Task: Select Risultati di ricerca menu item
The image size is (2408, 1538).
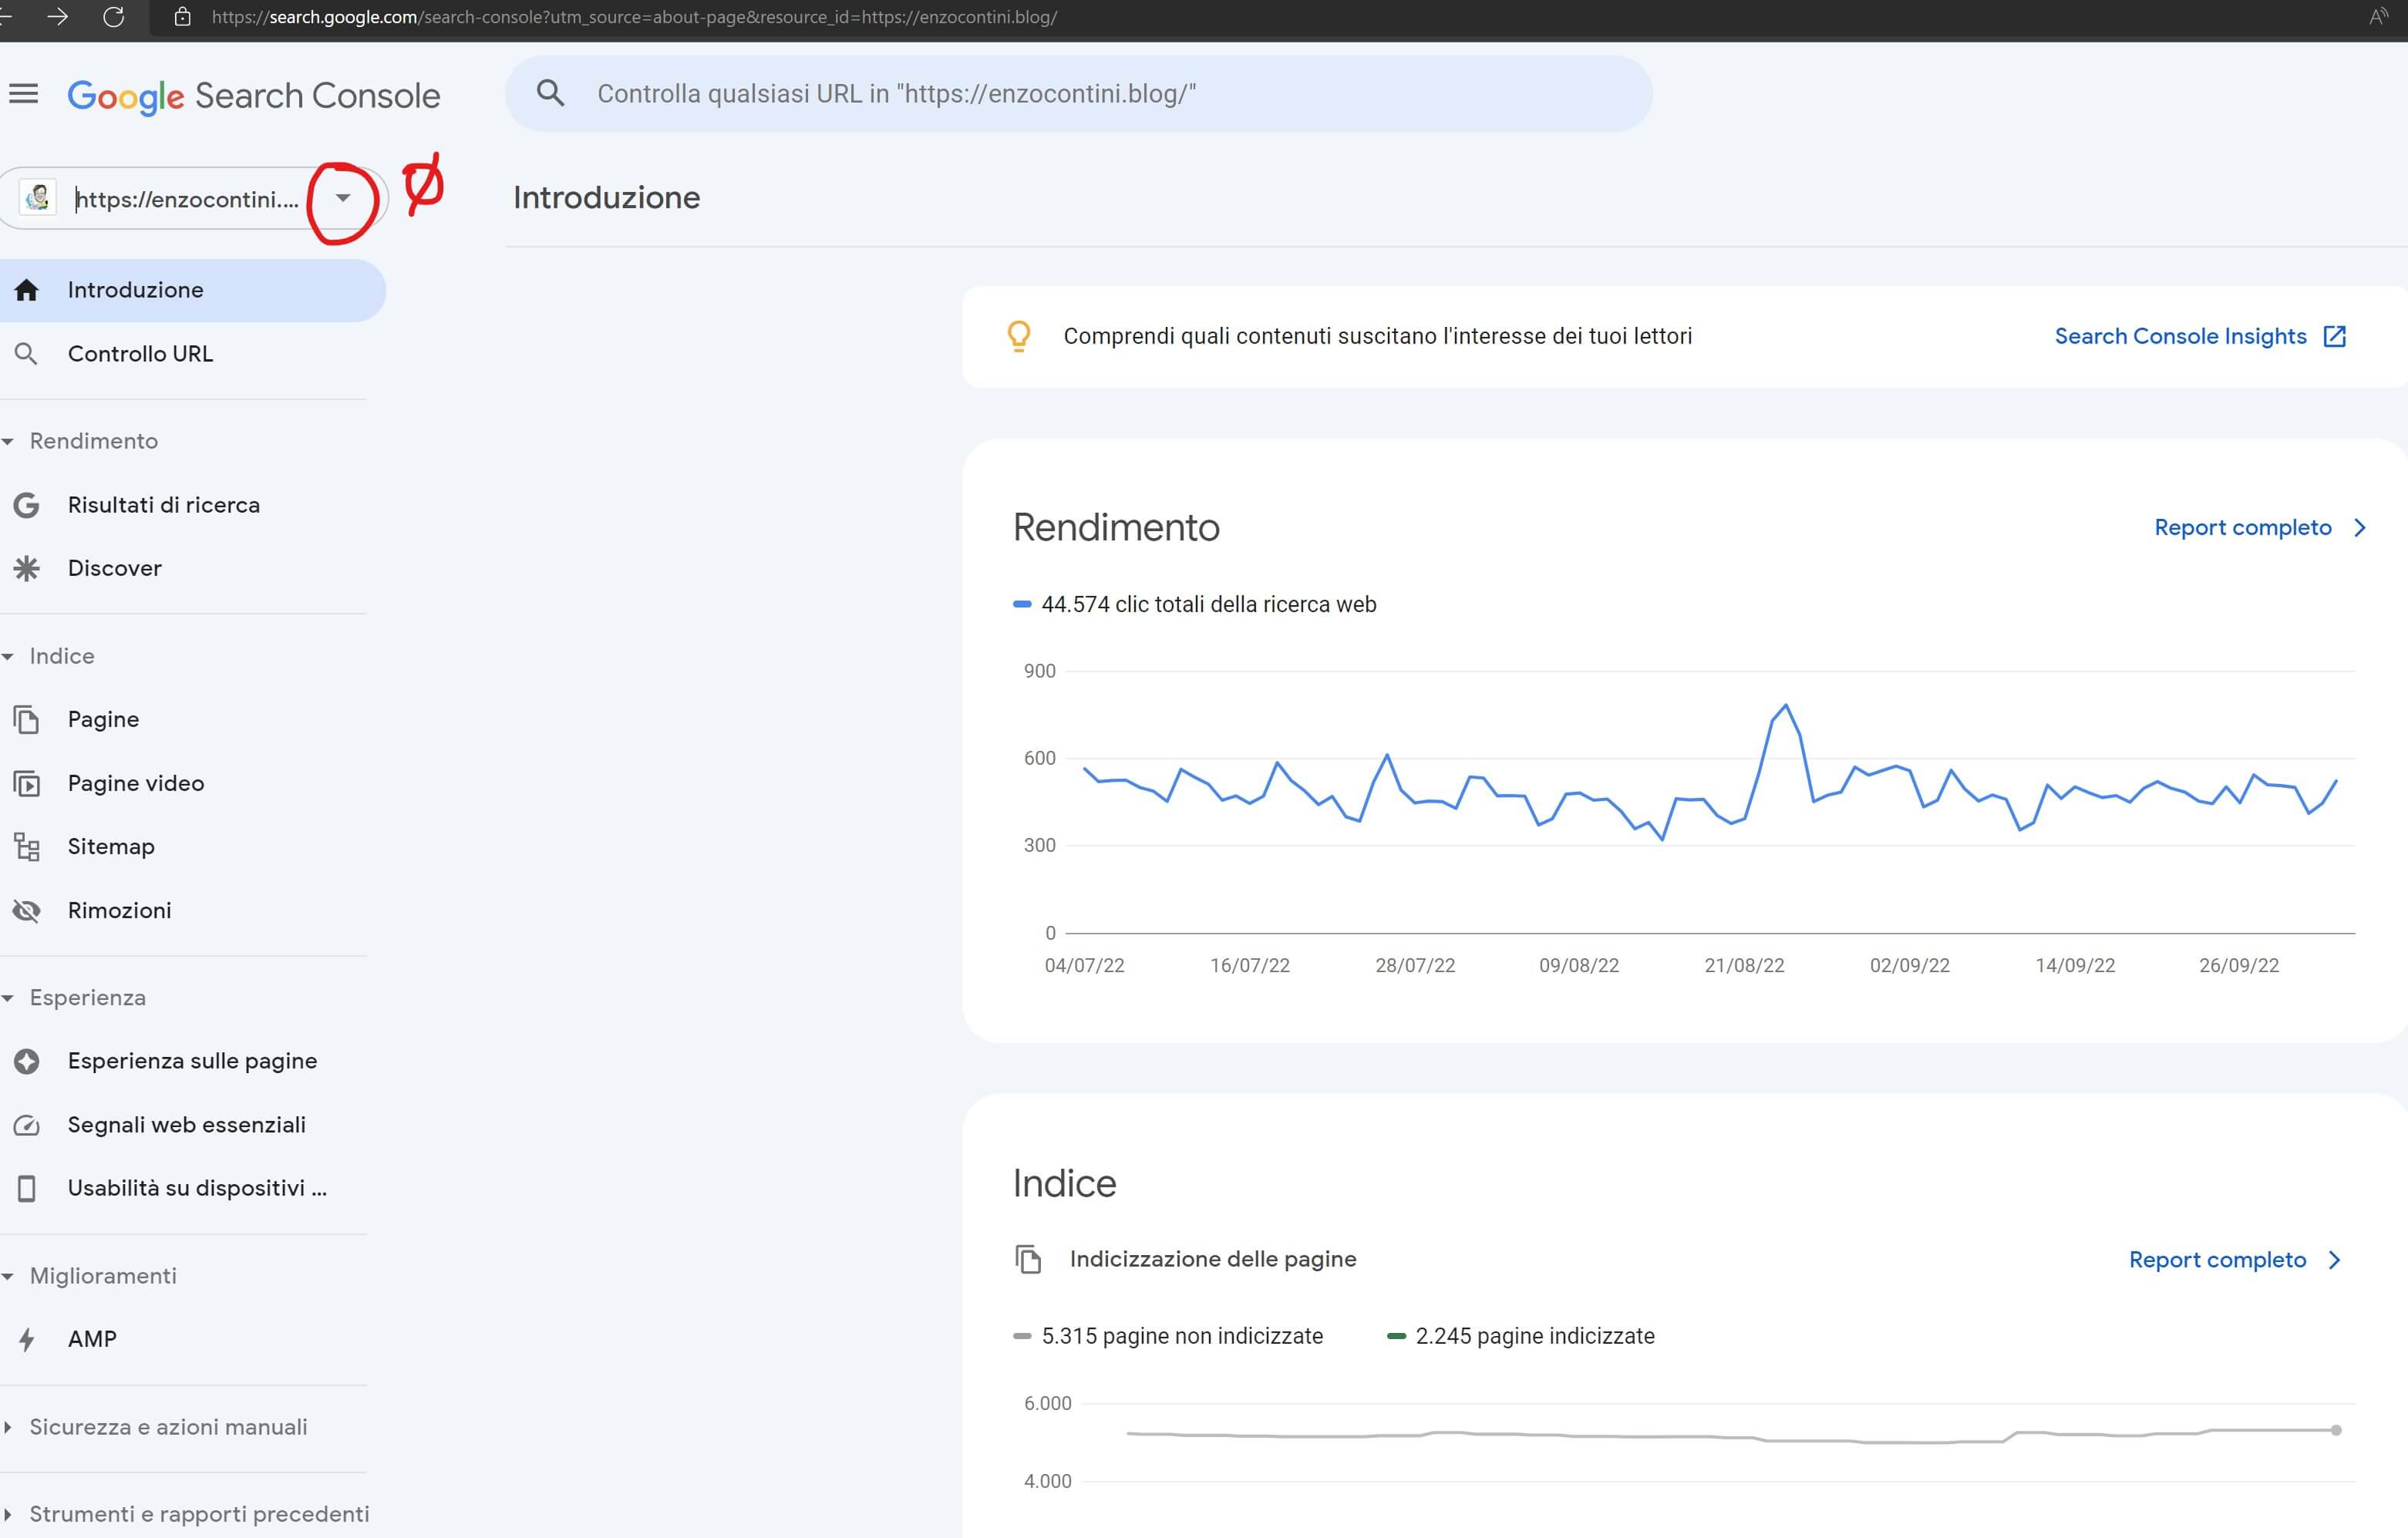Action: 163,505
